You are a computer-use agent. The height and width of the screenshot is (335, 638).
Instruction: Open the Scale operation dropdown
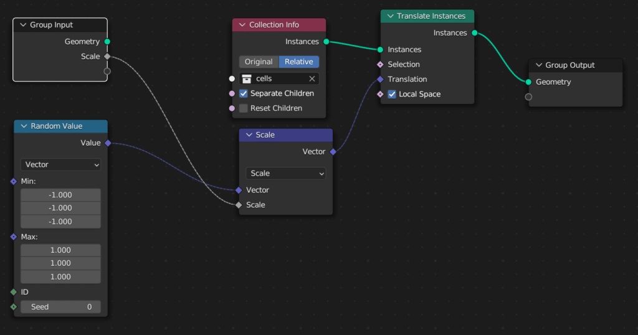click(x=285, y=174)
